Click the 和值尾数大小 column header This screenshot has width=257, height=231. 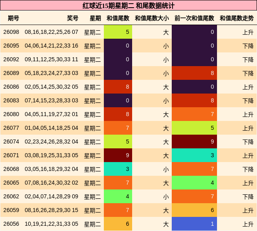(x=152, y=18)
